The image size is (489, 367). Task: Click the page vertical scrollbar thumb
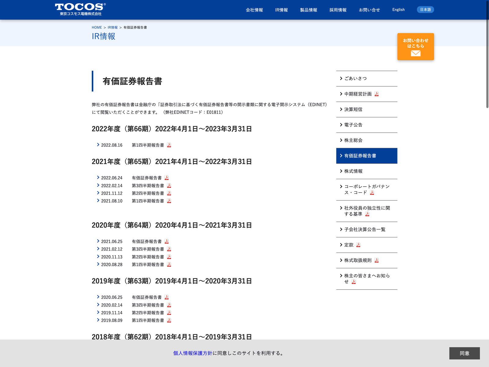click(x=487, y=55)
